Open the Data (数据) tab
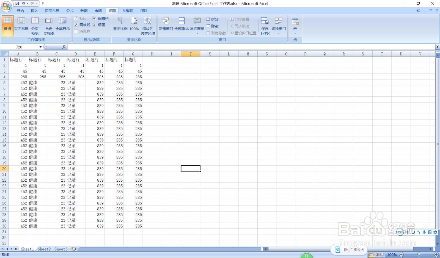440x258 pixels. [x=84, y=11]
